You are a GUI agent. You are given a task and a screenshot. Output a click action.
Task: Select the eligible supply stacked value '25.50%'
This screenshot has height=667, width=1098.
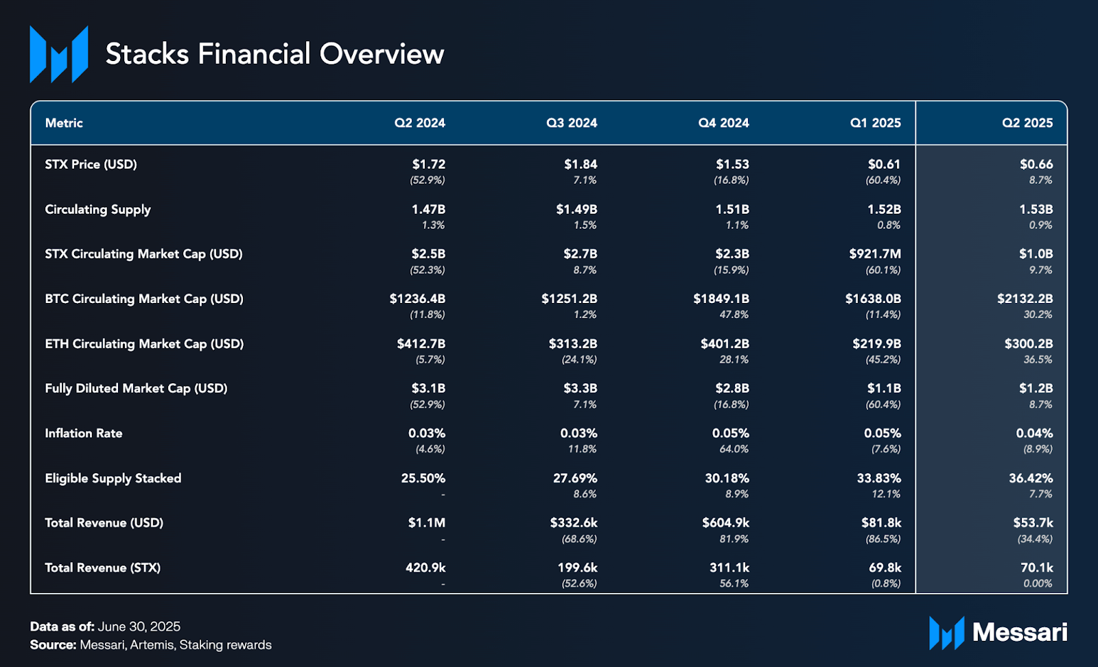tap(423, 478)
